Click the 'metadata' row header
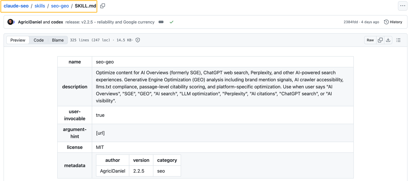The width and height of the screenshot is (410, 181). [75, 166]
